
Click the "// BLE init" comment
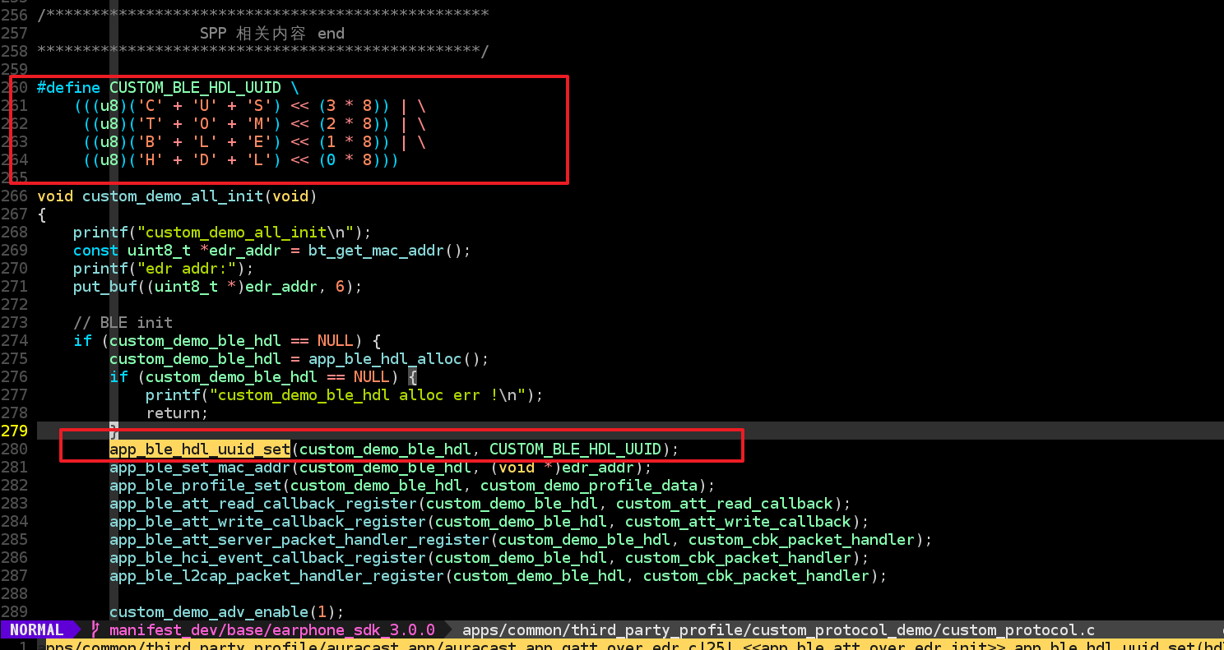123,323
